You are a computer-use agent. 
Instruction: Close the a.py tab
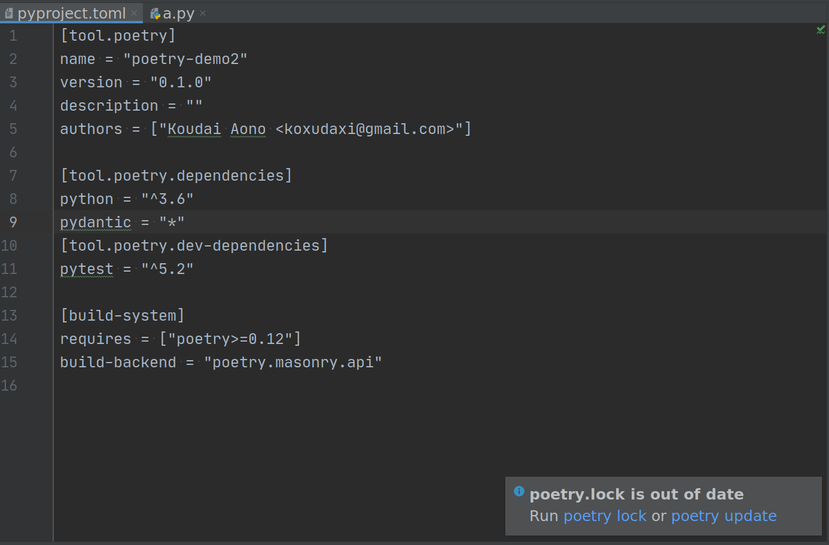pyautogui.click(x=203, y=13)
